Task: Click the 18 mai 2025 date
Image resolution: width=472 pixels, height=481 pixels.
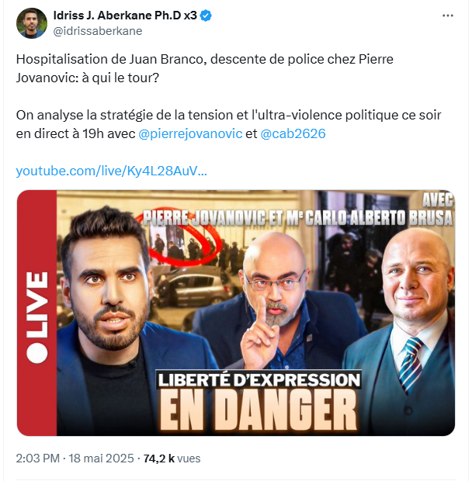Action: [x=101, y=459]
